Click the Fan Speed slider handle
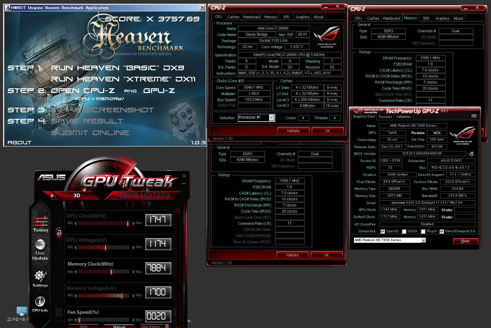This screenshot has height=328, width=491. coord(79,320)
